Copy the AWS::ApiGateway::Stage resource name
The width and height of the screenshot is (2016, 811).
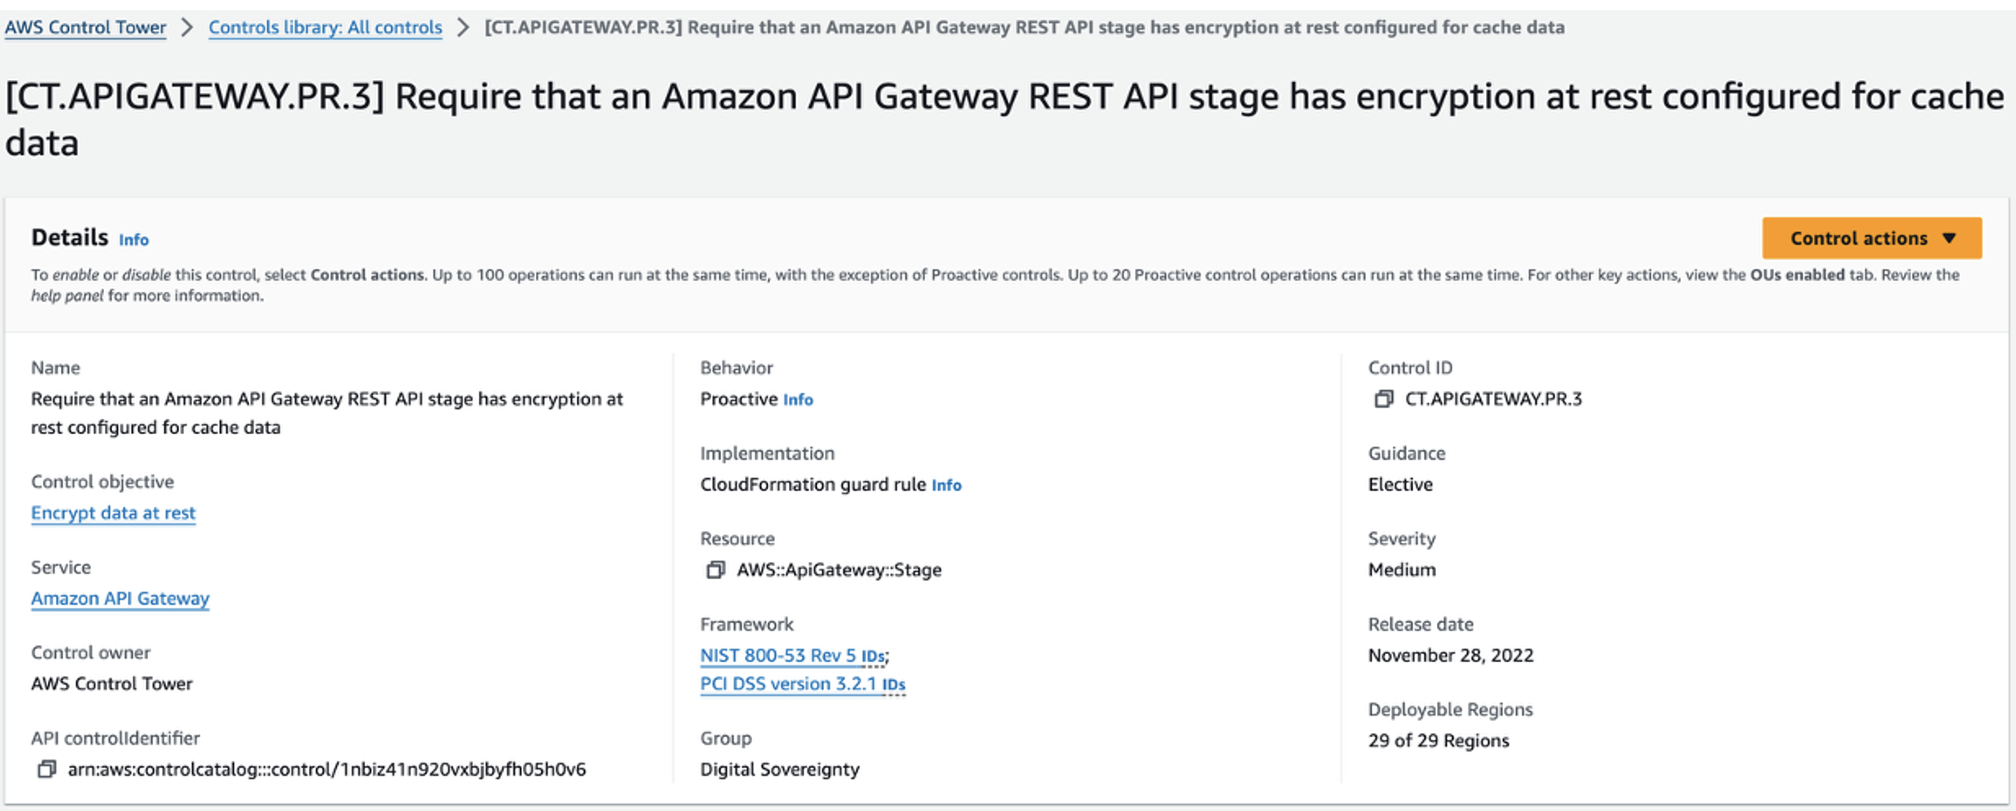tap(715, 570)
